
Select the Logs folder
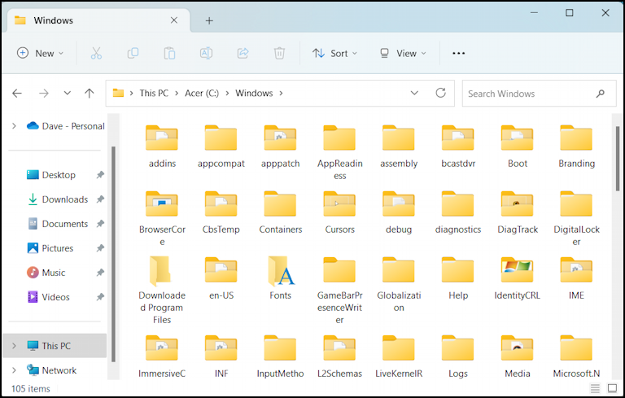[458, 356]
